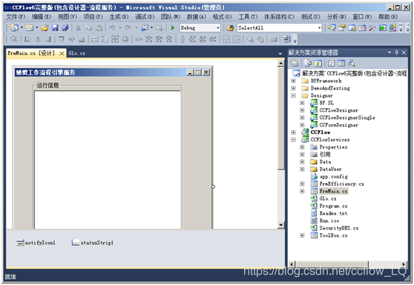Image resolution: width=414 pixels, height=285 pixels.
Task: Open the 调试(D) menu
Action: 145,17
